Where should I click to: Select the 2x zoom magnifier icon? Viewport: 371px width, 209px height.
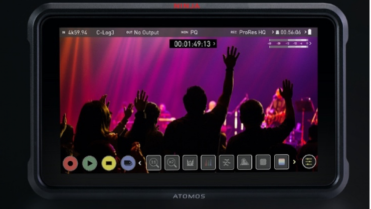[172, 162]
